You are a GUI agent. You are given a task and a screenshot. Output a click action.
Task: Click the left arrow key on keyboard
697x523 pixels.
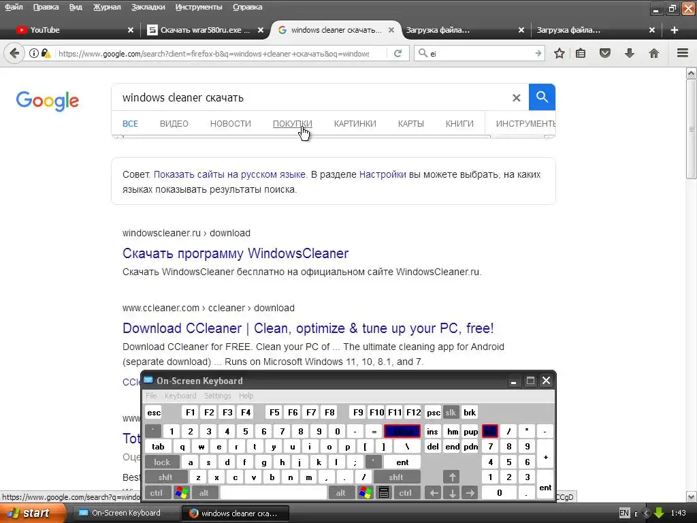pyautogui.click(x=434, y=492)
